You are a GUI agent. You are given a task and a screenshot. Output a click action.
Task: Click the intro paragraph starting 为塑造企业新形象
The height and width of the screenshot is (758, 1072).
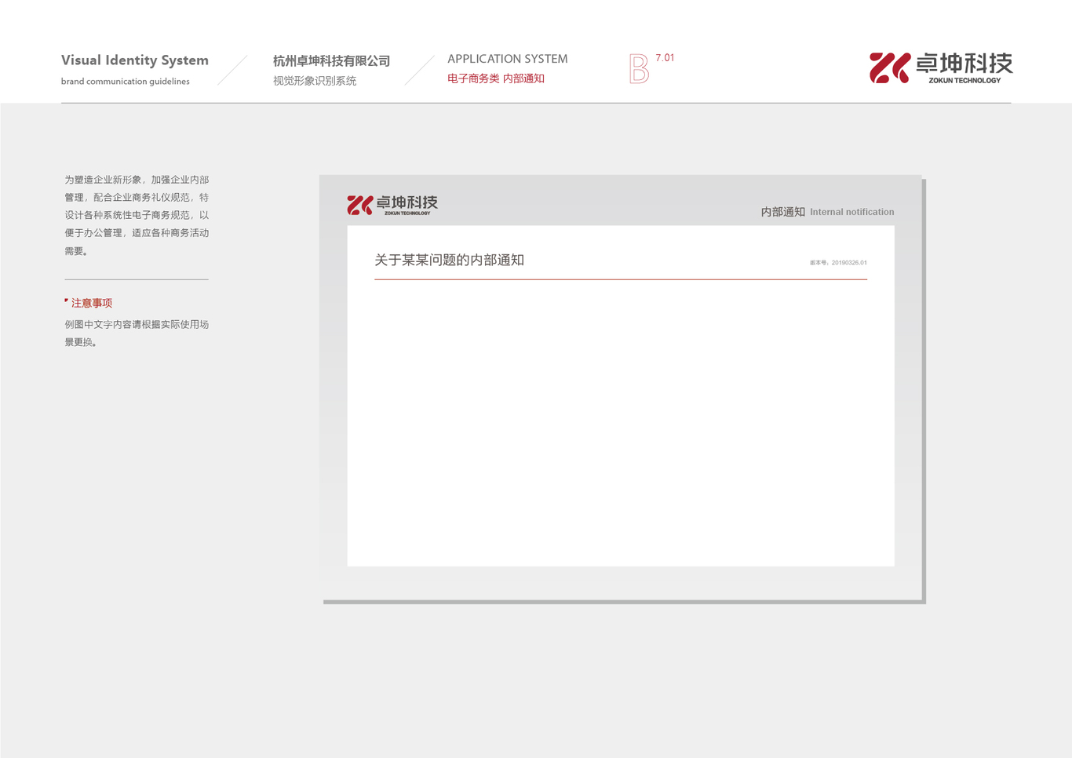click(x=137, y=215)
